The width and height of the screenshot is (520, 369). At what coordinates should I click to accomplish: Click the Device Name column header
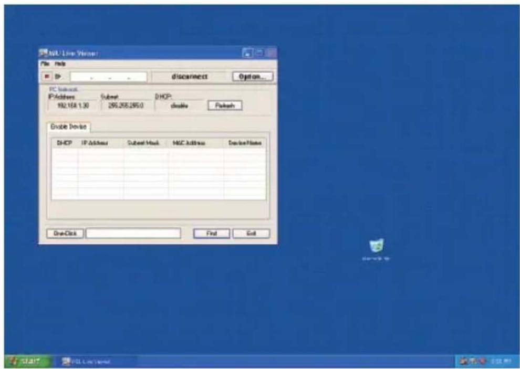[245, 143]
